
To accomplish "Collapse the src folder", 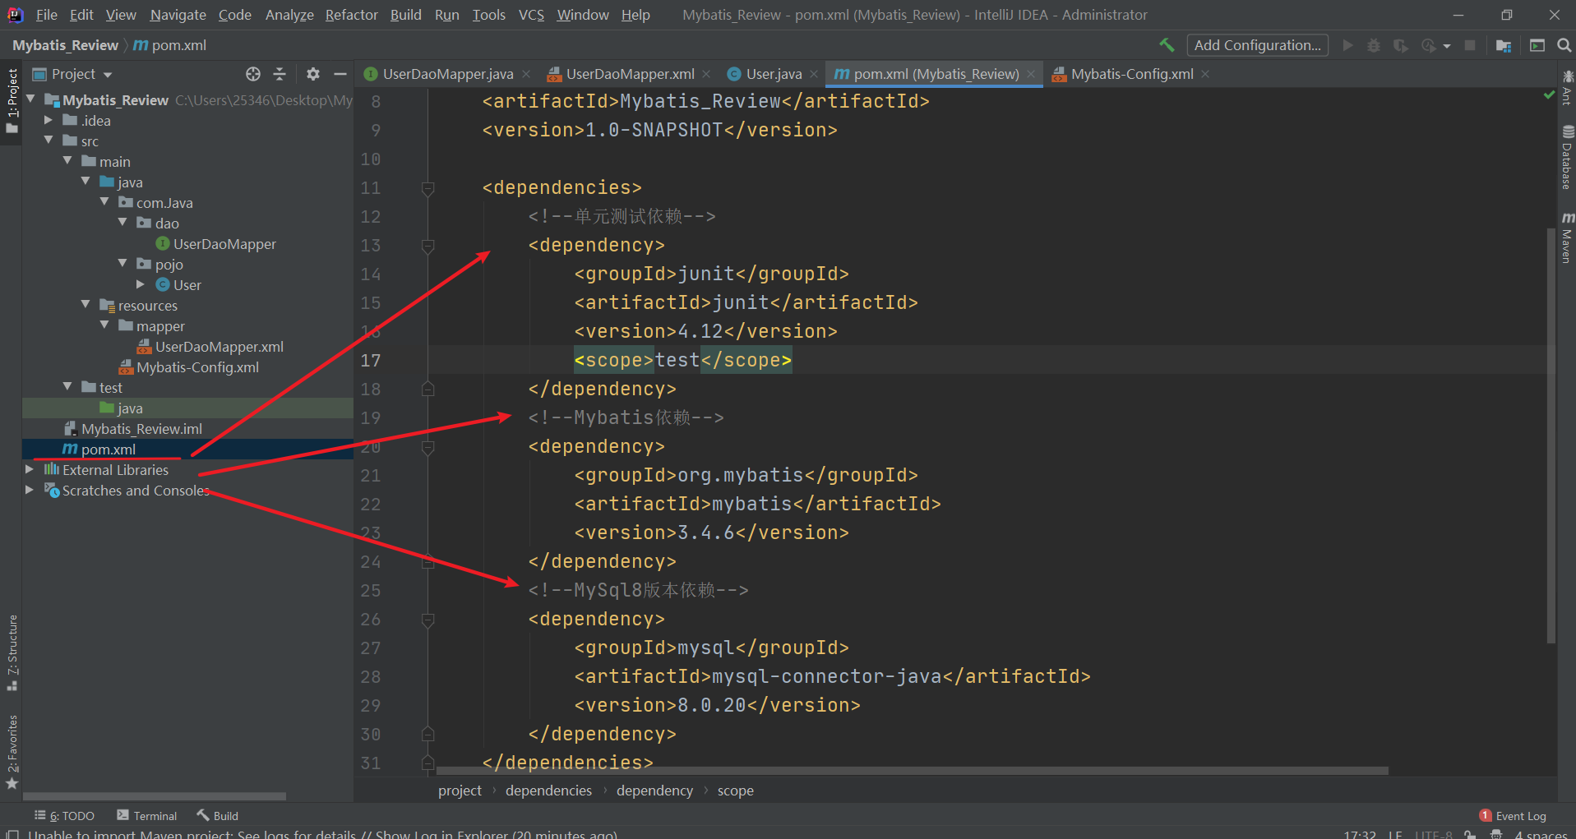I will click(49, 141).
